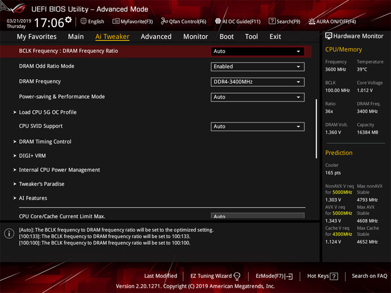This screenshot has width=391, height=293.
Task: Click Last Modified button
Action: (x=161, y=276)
